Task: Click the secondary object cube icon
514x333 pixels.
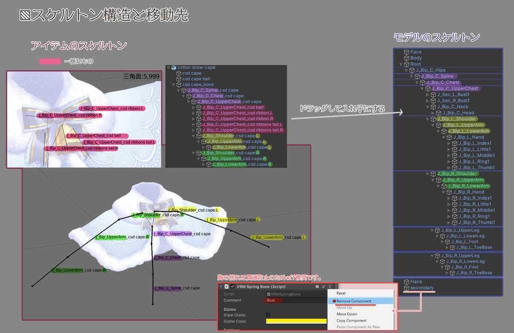Action: [407, 288]
